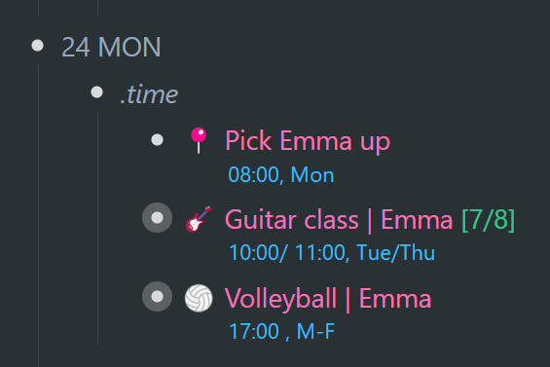Click the bullet beside .time
The height and width of the screenshot is (367, 550).
tap(96, 92)
